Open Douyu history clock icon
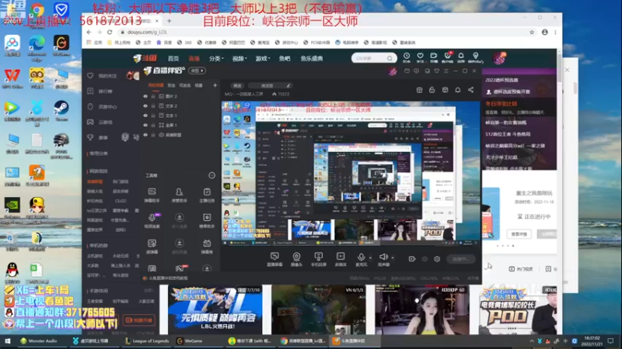Viewport: 622px width, 349px height. click(x=407, y=57)
